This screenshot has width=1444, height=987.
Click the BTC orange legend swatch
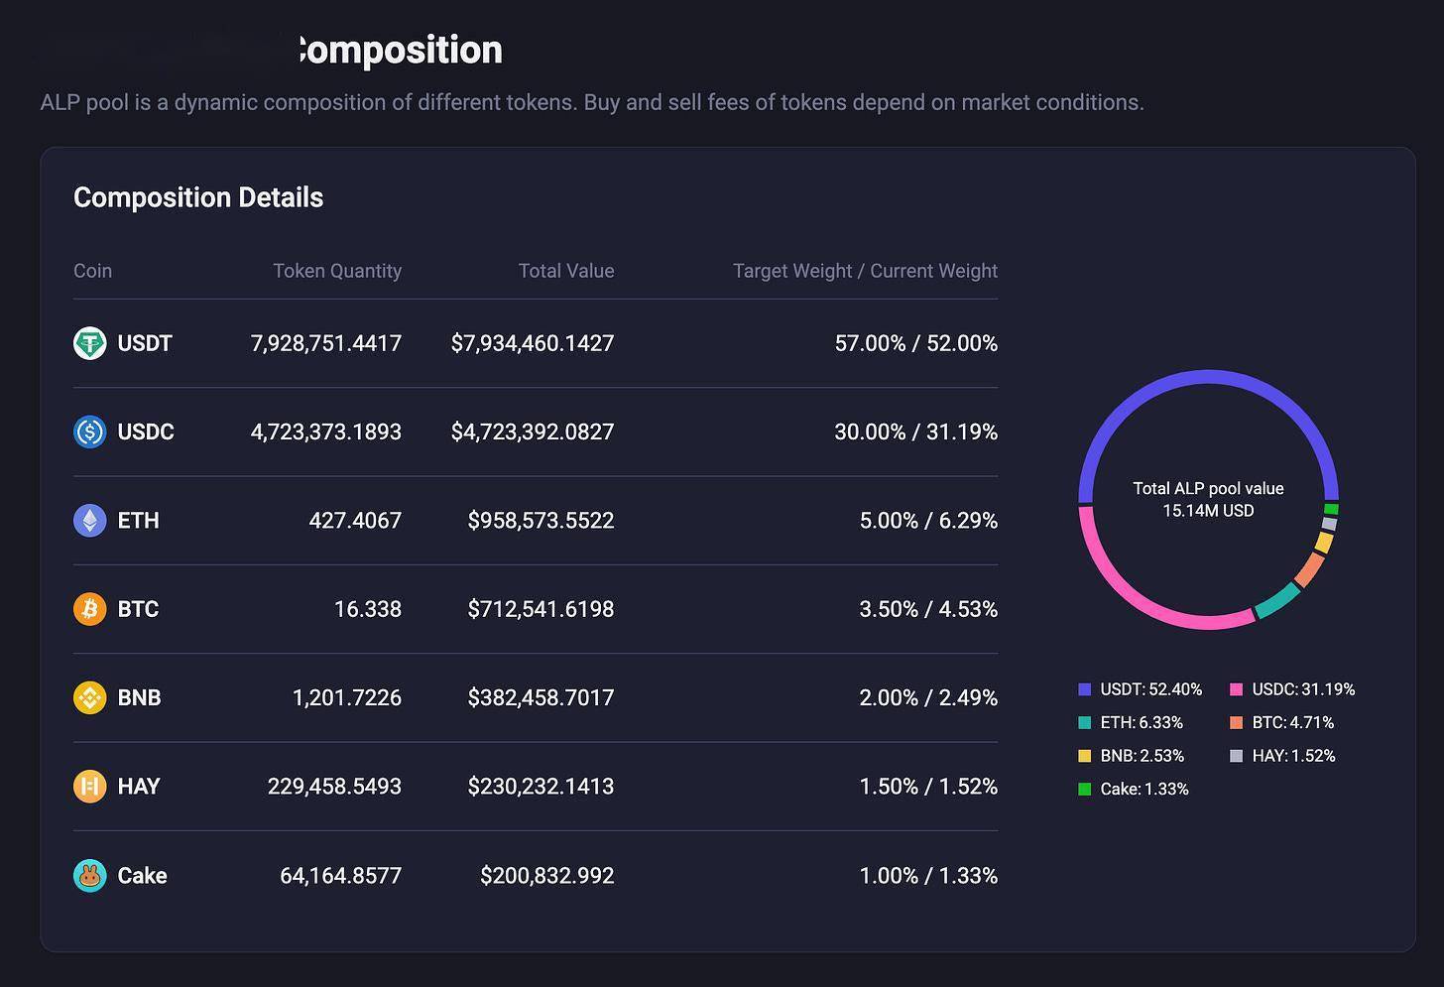(x=1237, y=722)
